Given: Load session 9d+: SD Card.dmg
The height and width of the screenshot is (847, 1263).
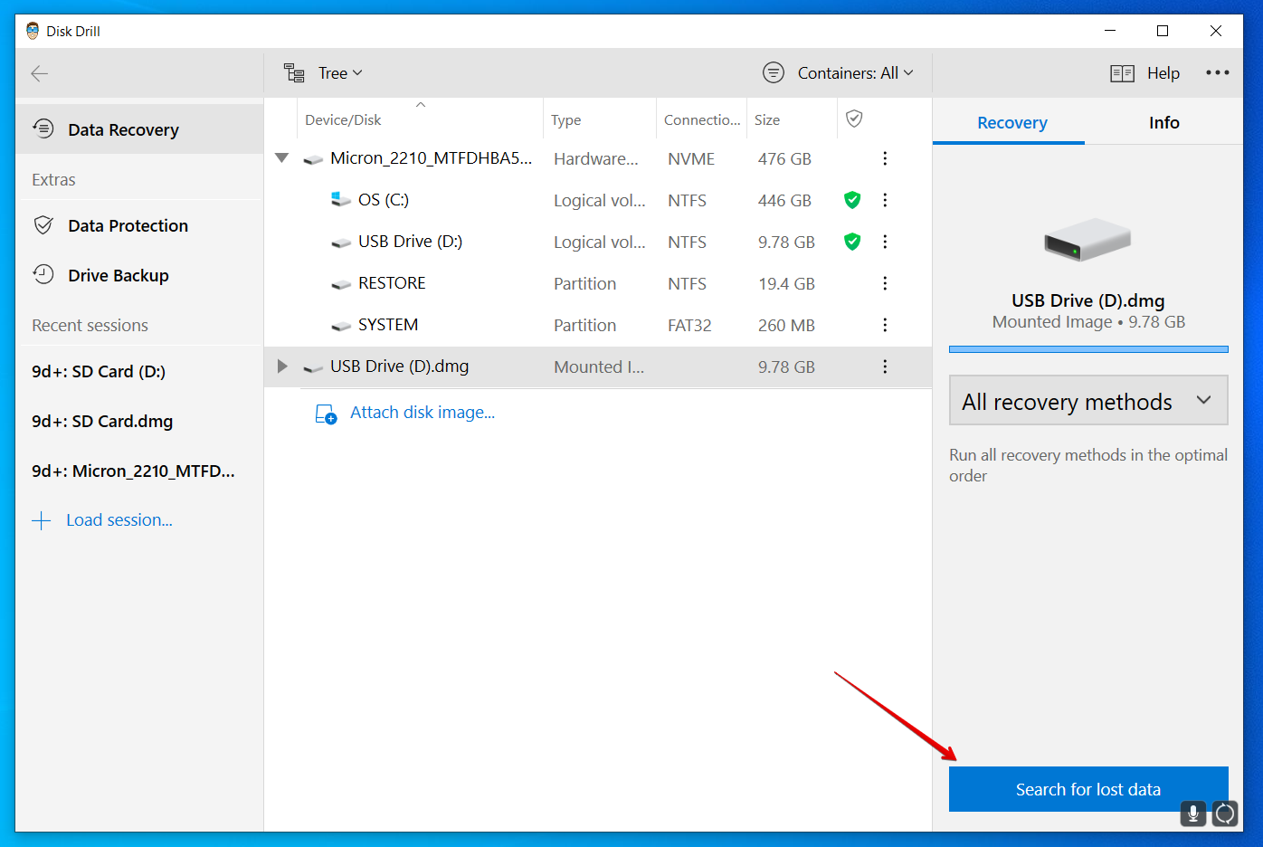Looking at the screenshot, I should (102, 421).
